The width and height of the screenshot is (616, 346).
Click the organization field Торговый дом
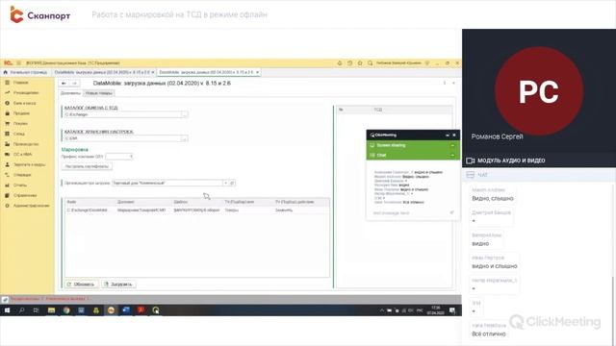167,184
